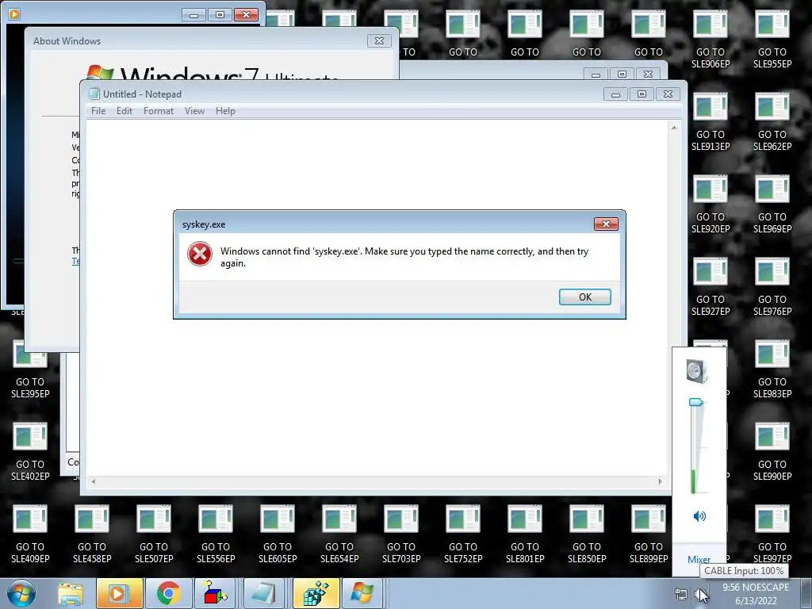Select the GO TO SLE899EP desktop icon
Screen dimensions: 812x609
click(x=649, y=534)
